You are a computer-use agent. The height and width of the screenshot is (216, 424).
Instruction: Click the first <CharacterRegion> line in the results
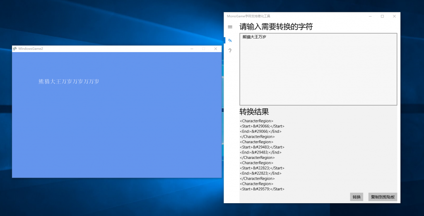[x=256, y=121]
